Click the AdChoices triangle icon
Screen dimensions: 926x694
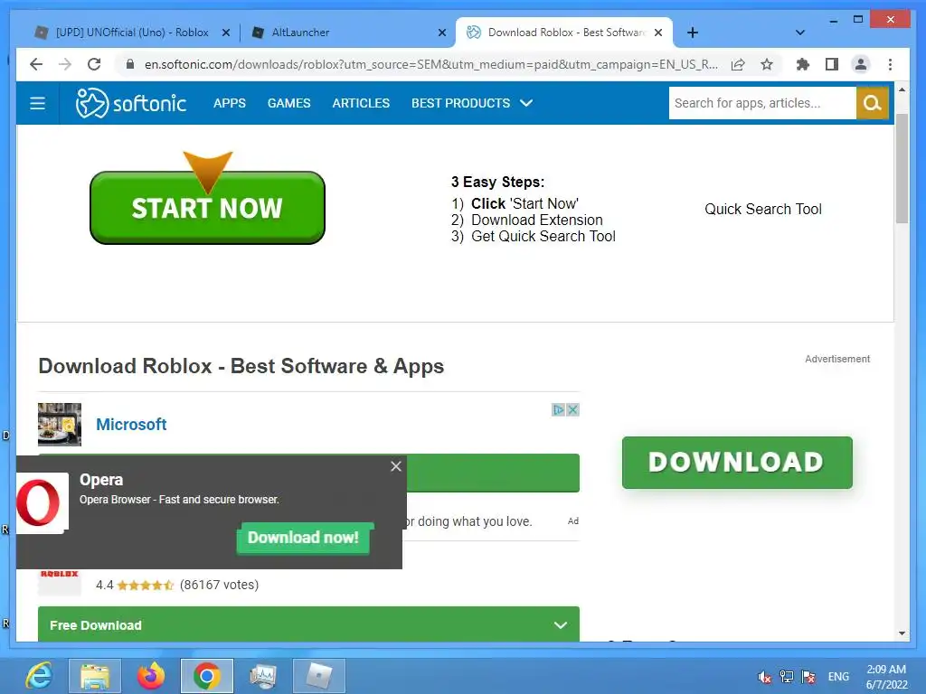click(x=558, y=409)
